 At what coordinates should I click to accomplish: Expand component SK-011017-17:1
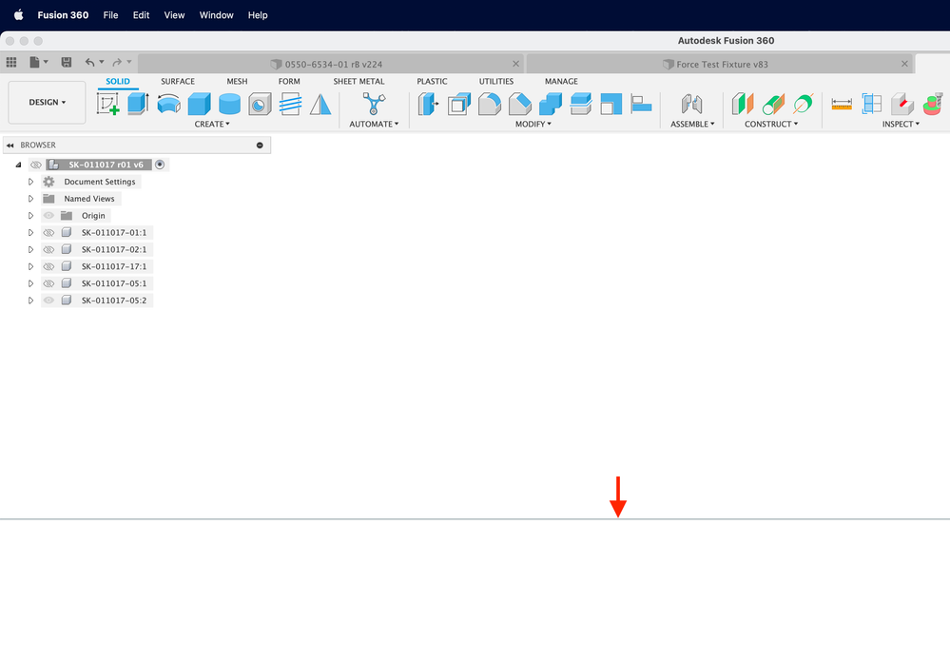click(x=30, y=266)
